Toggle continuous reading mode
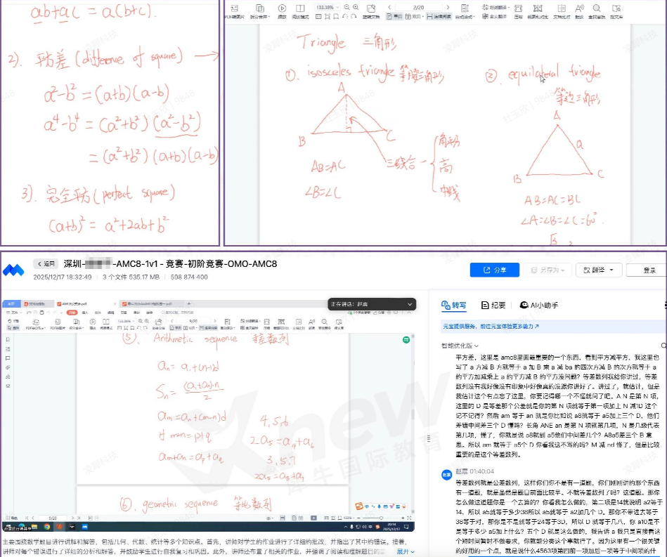This screenshot has height=557, width=667. (439, 17)
